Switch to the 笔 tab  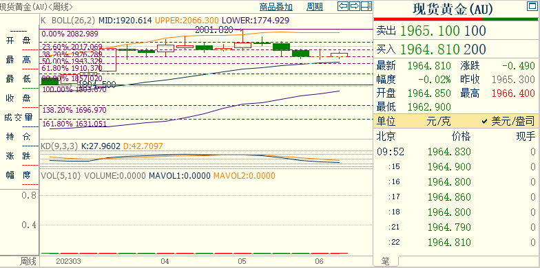[x=386, y=262]
